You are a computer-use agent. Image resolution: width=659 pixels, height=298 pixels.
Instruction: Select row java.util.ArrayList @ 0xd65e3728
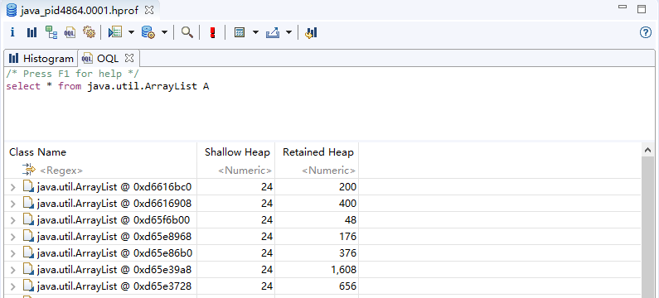point(322,286)
